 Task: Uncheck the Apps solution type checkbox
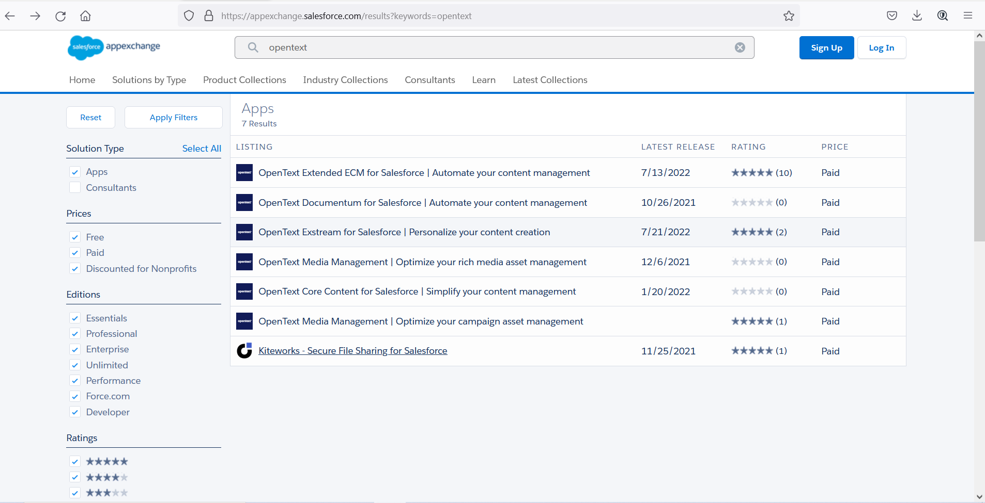point(75,172)
